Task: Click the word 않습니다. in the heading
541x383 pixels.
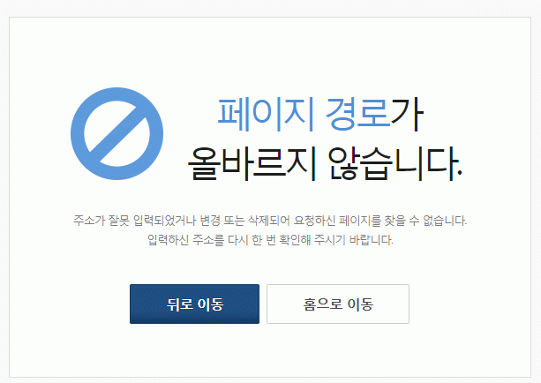Action: click(x=395, y=164)
